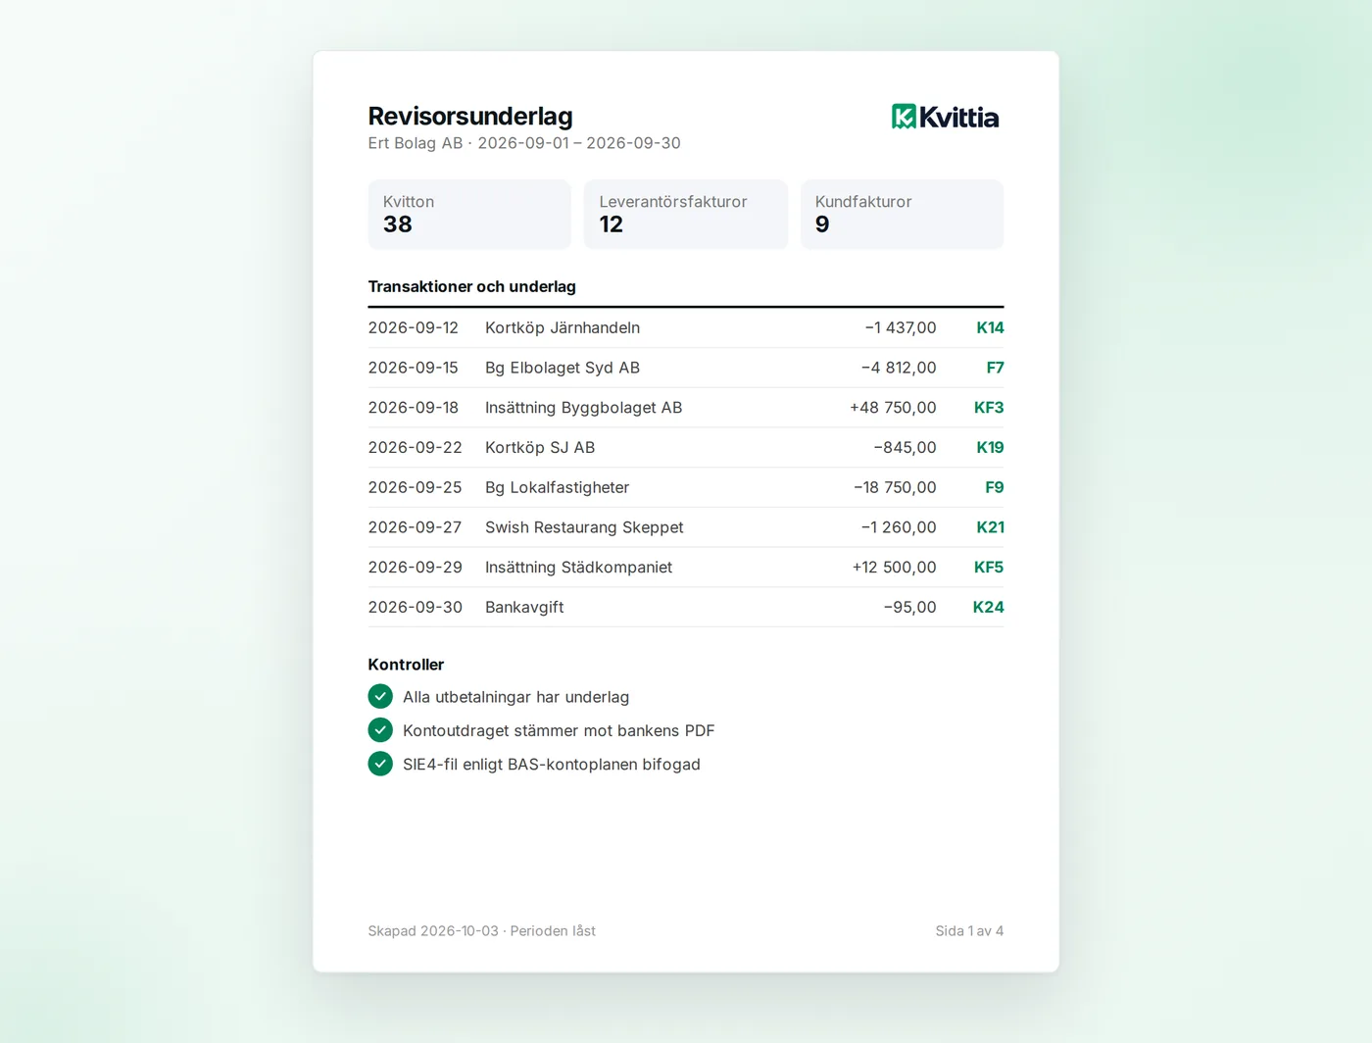Select the Kvitton summary card
This screenshot has height=1043, width=1372.
tap(469, 214)
